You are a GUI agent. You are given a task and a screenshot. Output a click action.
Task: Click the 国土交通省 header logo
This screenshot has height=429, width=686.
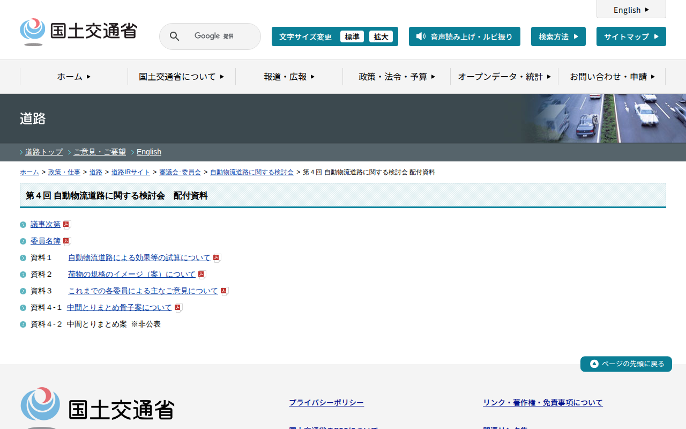point(78,32)
